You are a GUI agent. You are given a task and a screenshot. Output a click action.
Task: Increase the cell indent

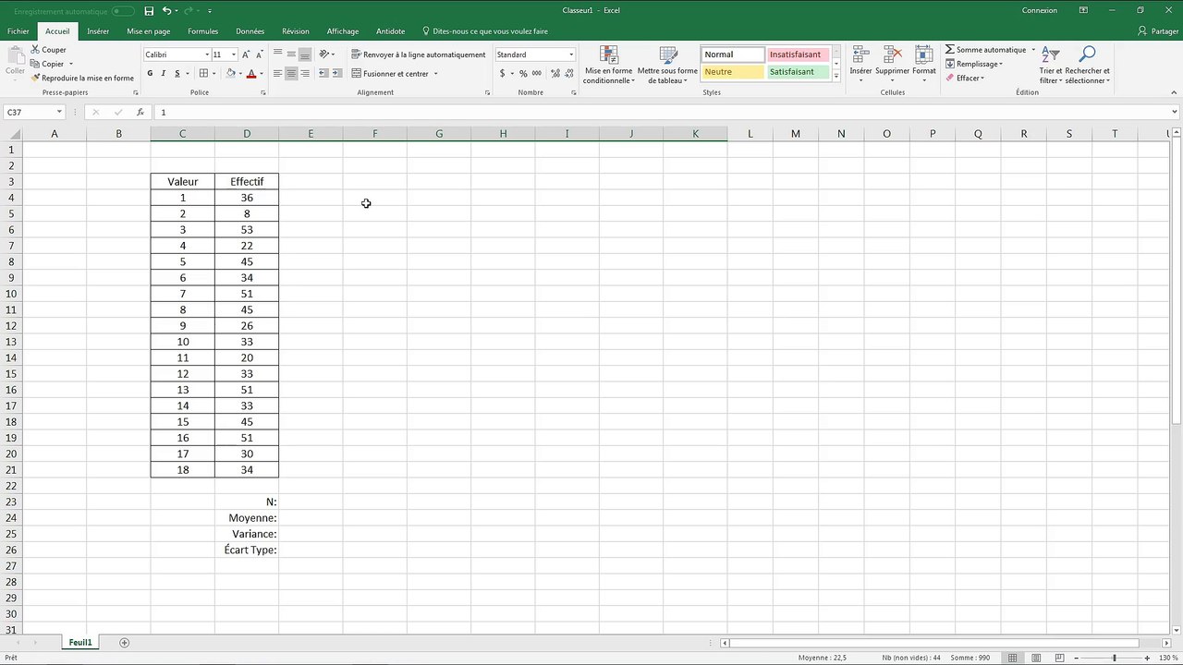336,73
